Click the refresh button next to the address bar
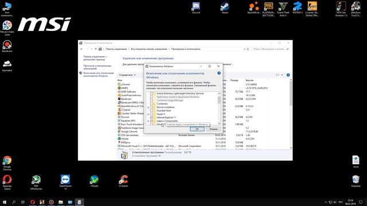Image resolution: width=367 pixels, height=206 pixels. pos(248,49)
